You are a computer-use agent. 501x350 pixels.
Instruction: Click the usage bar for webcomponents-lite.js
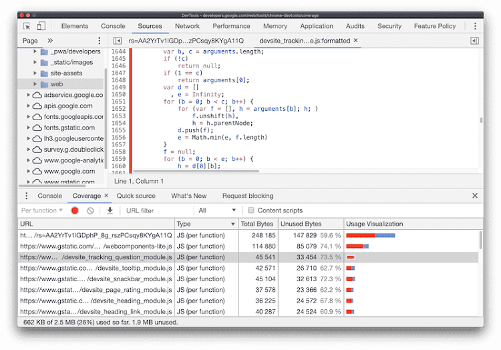coord(357,246)
